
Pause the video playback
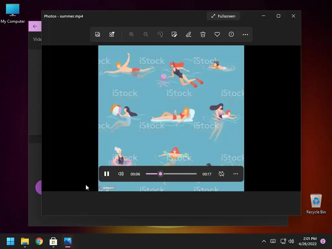tap(106, 174)
